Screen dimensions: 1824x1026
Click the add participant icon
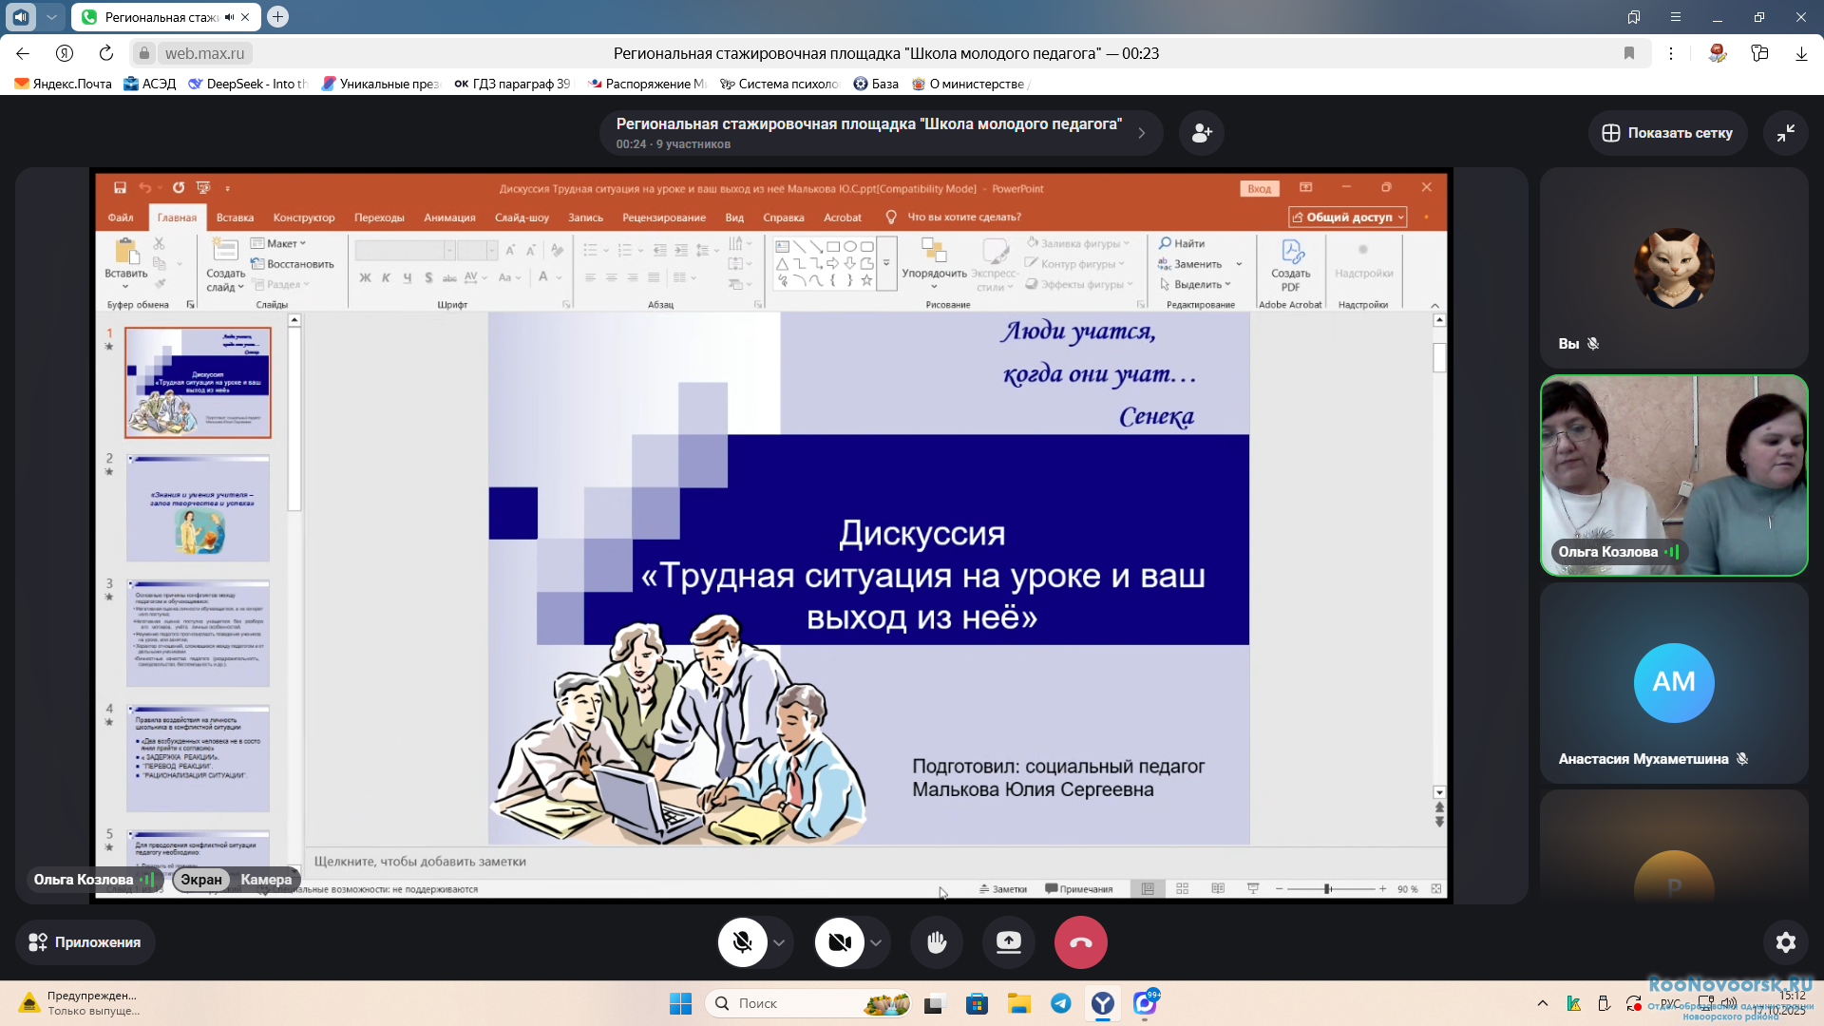tap(1202, 133)
